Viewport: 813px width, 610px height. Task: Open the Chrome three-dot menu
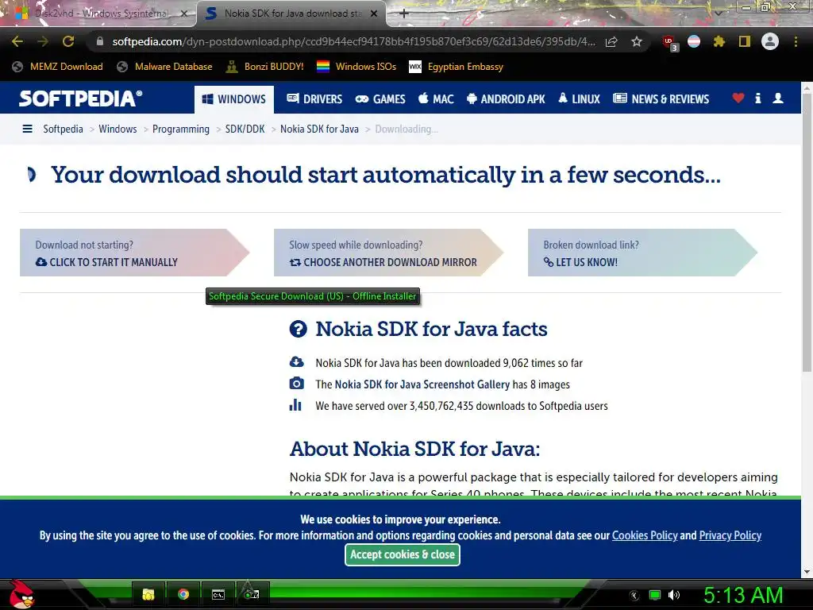pos(796,41)
